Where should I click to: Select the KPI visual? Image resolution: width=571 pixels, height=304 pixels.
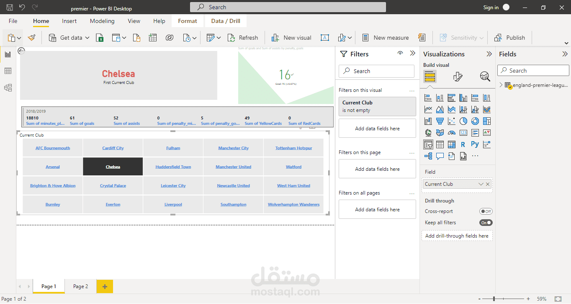tap(486, 133)
